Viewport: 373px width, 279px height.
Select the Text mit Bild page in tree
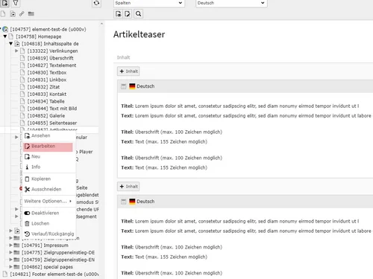point(52,109)
